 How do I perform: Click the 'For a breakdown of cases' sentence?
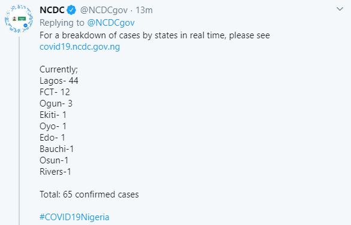coord(155,35)
